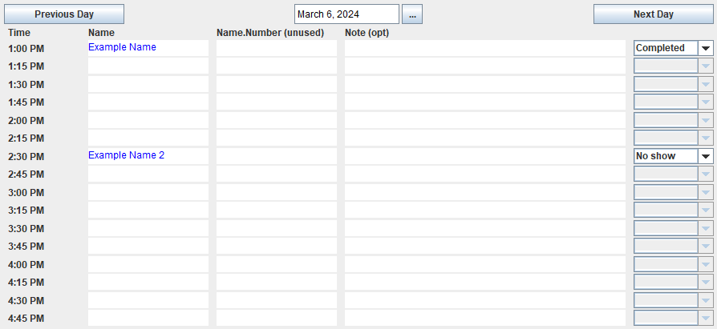Click the Name field for 2:15 PM
The width and height of the screenshot is (717, 329).
click(x=148, y=138)
